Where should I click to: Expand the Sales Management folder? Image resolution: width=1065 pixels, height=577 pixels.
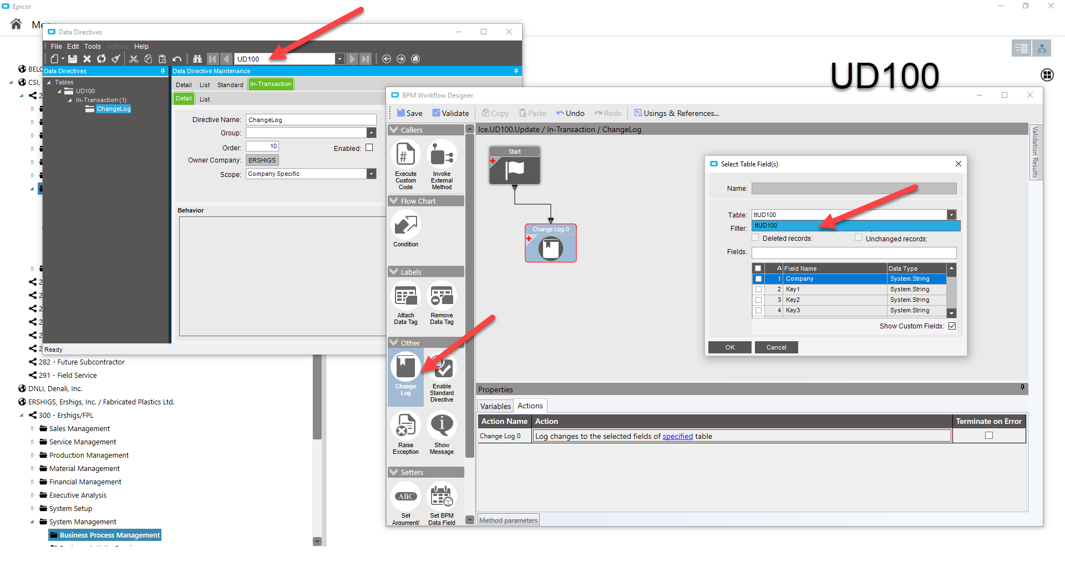(32, 428)
